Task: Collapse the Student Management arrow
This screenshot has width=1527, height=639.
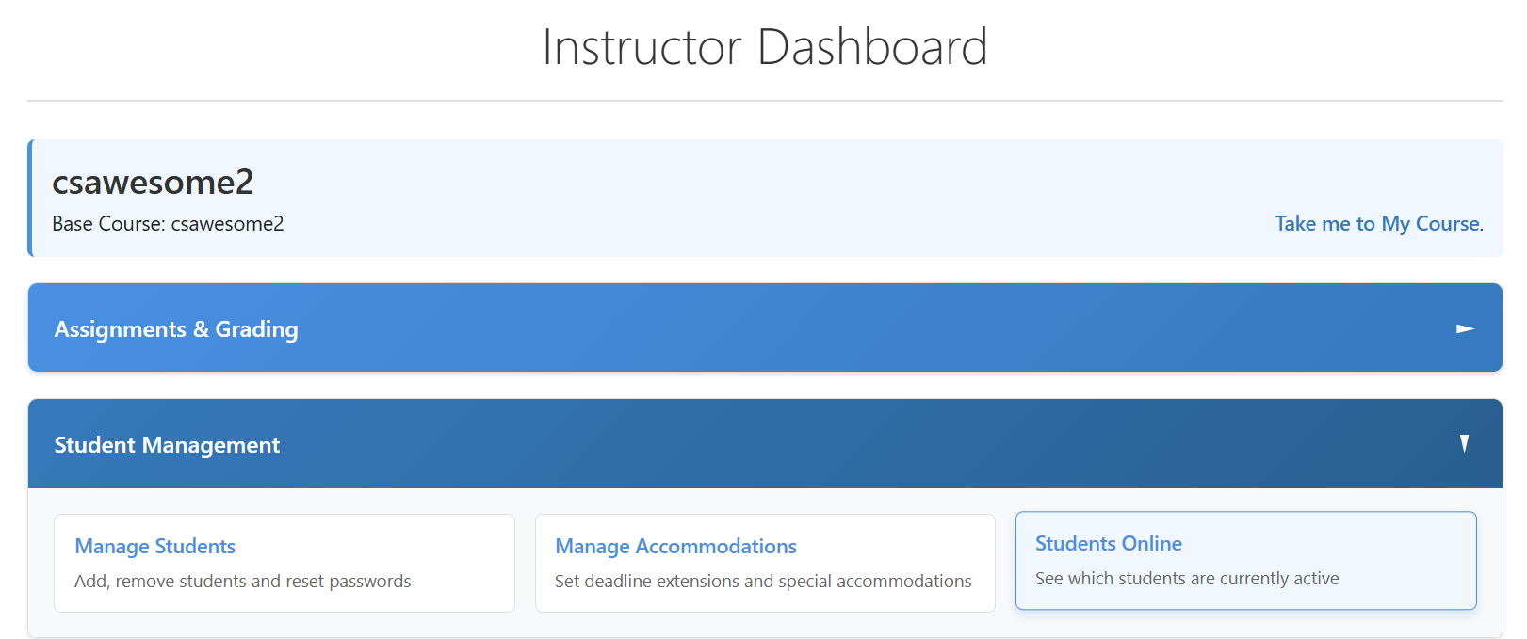Action: coord(1464,443)
